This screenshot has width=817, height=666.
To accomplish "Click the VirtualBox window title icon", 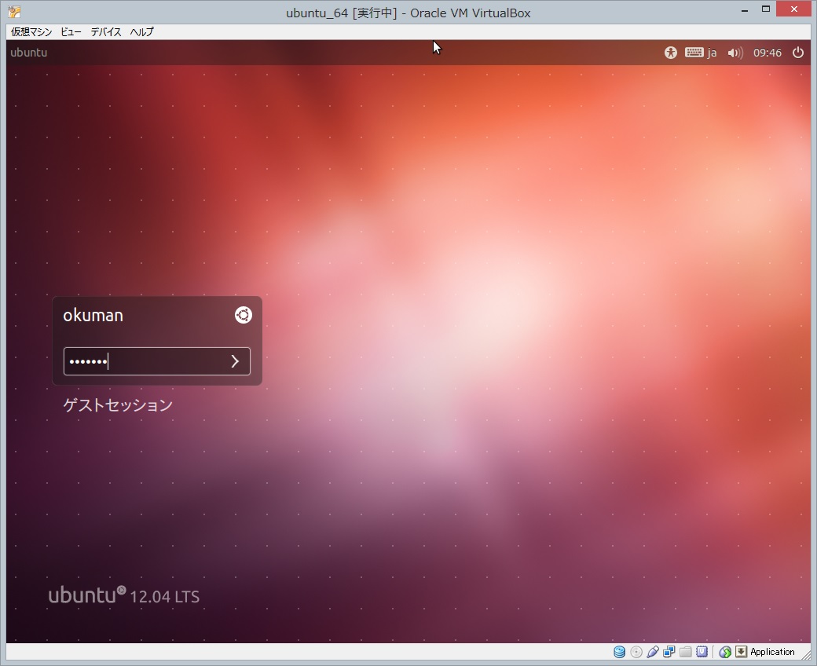I will (15, 12).
